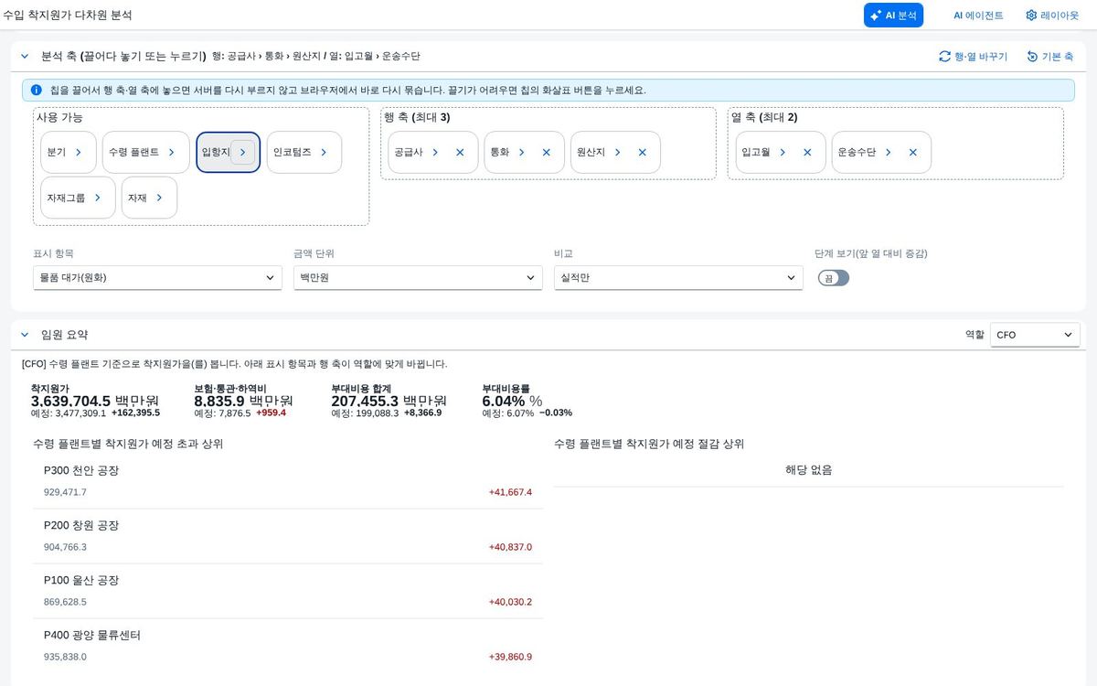Click 행·열 바꾸기 swap button
Viewport: 1097px width, 686px height.
click(973, 57)
